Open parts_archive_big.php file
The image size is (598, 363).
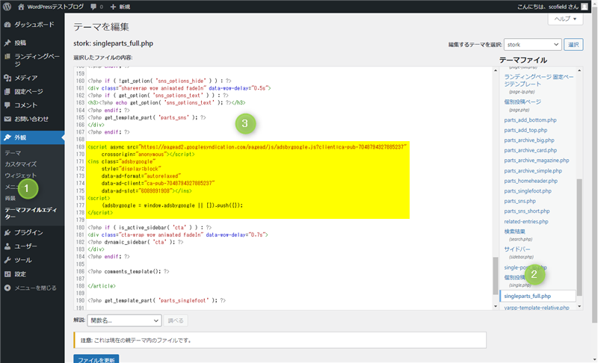coord(529,140)
